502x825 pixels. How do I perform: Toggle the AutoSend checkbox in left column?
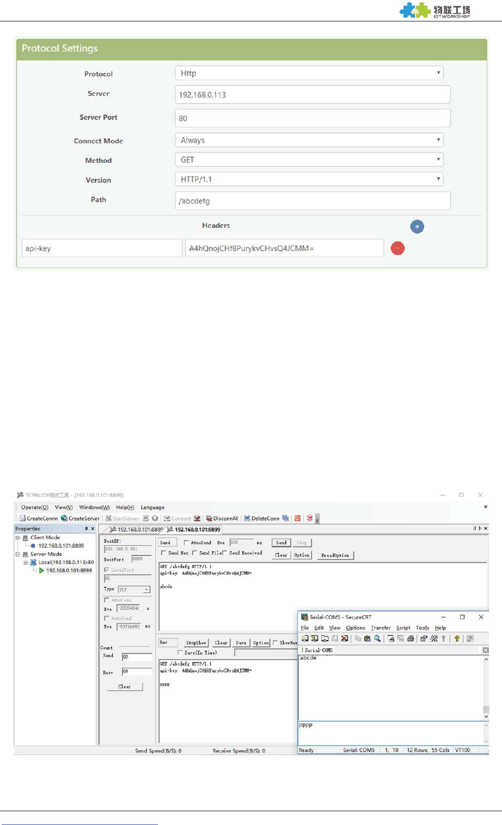pyautogui.click(x=107, y=618)
